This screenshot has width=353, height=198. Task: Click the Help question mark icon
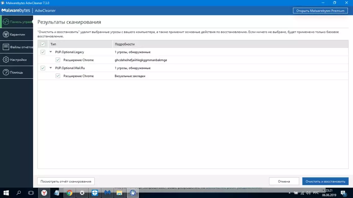6,72
